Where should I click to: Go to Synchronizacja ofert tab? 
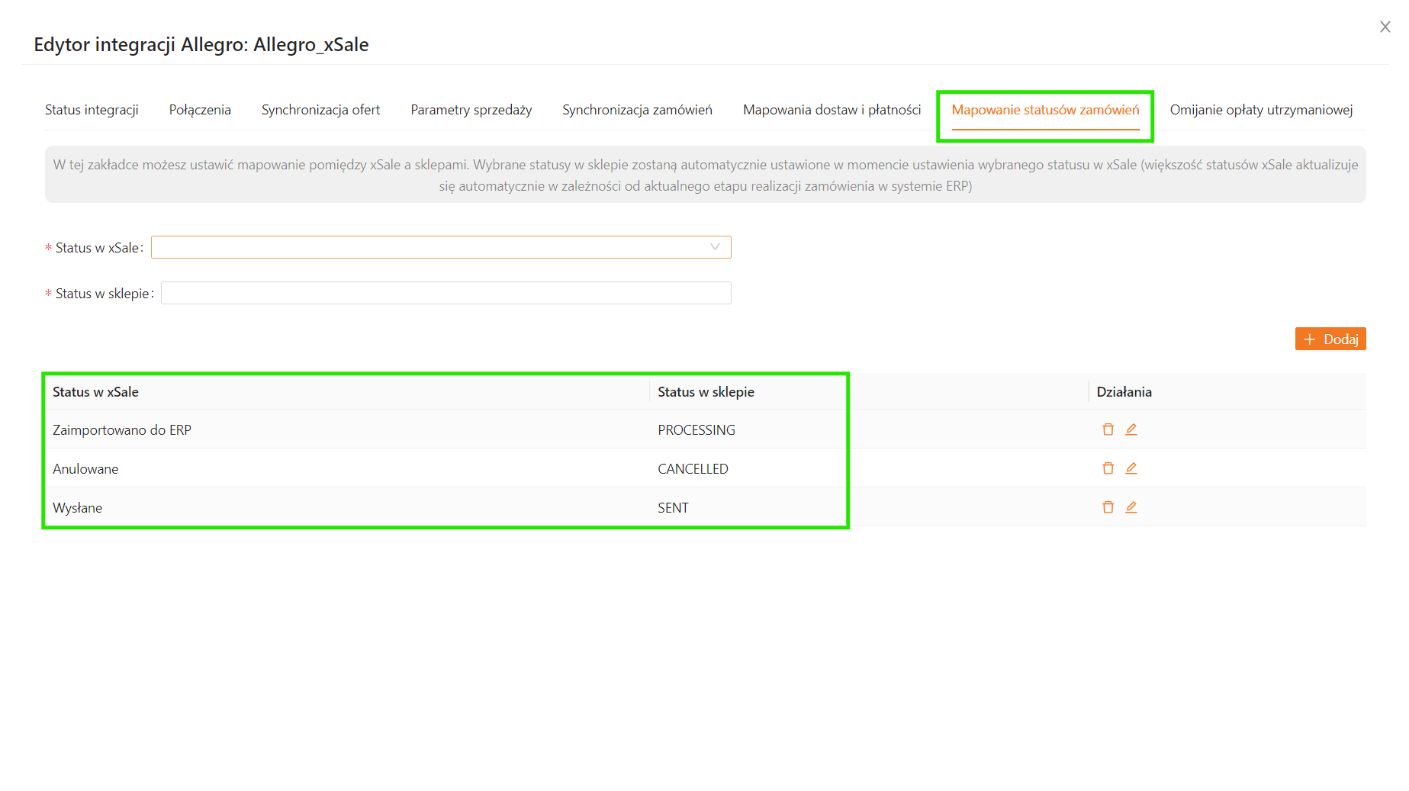[320, 110]
